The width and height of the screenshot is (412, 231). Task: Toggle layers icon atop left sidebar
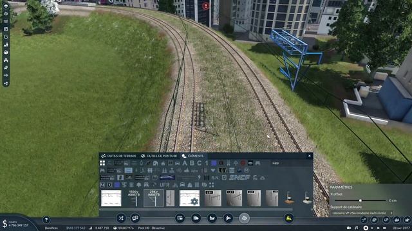(x=6, y=6)
